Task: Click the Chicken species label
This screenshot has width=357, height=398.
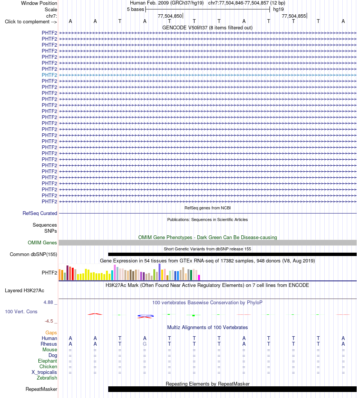Action: click(x=48, y=366)
